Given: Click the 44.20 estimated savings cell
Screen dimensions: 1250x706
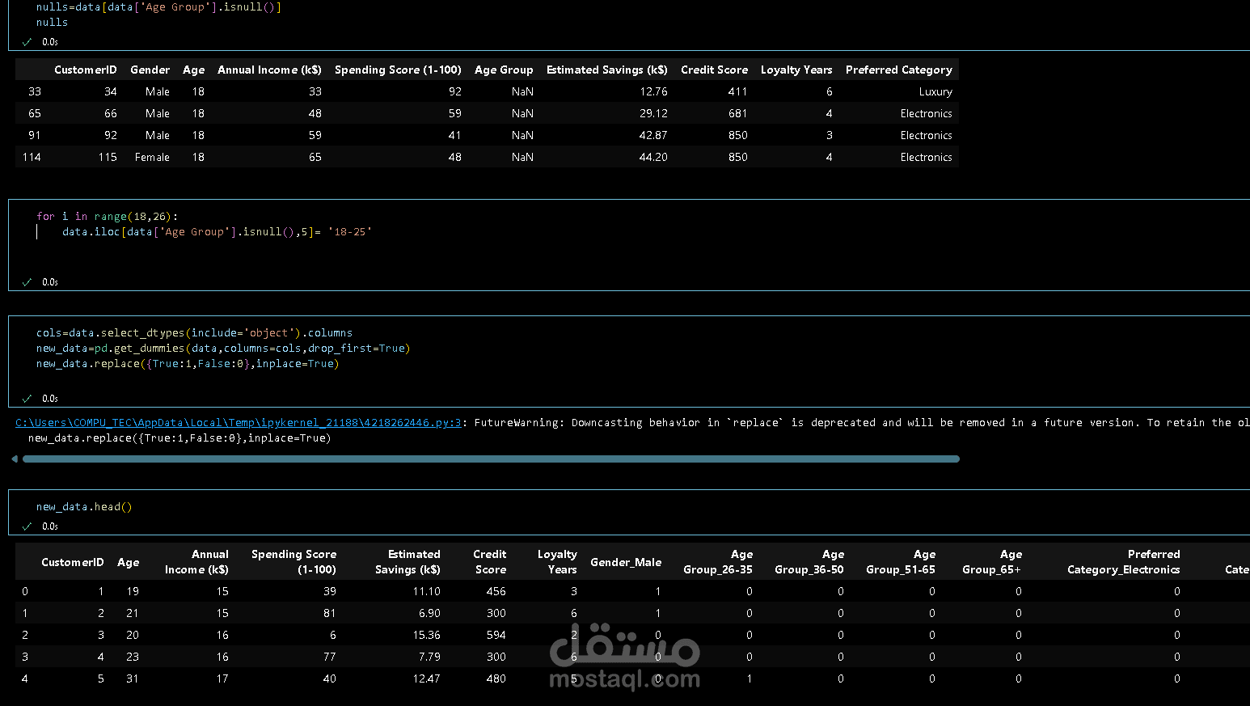Looking at the screenshot, I should (653, 158).
